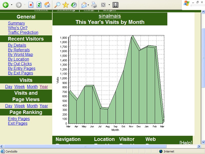Show Visits by Year
This screenshot has height=154, width=205.
click(44, 86)
